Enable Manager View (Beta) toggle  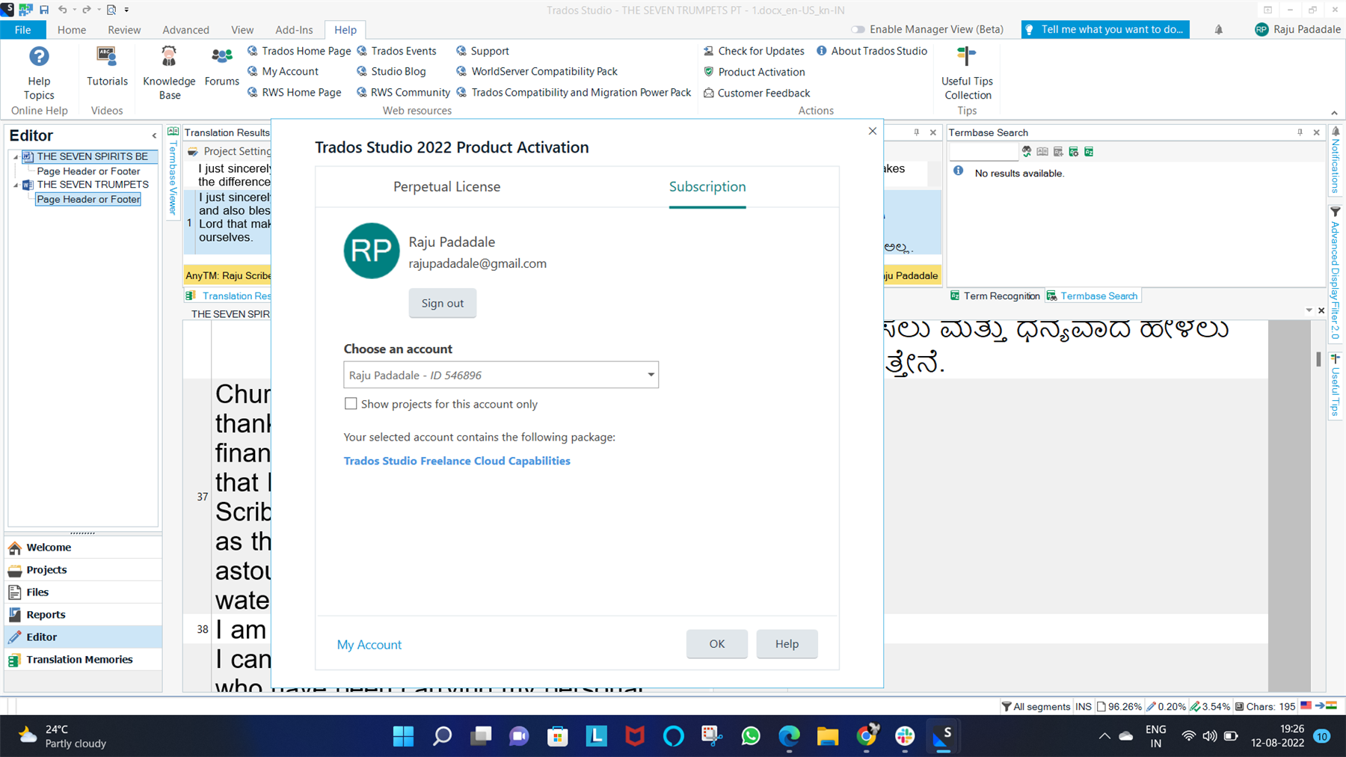[857, 29]
